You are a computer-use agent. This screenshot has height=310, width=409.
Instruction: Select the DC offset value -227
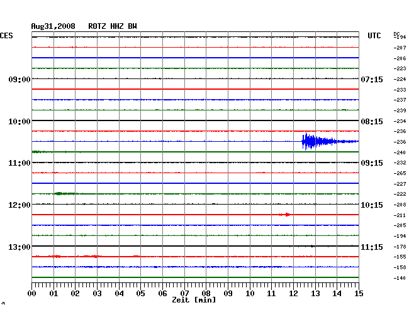click(400, 184)
